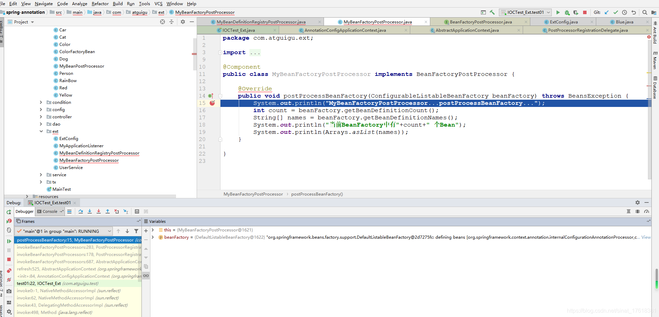Click the Git Revert icon
The width and height of the screenshot is (659, 317).
point(633,12)
